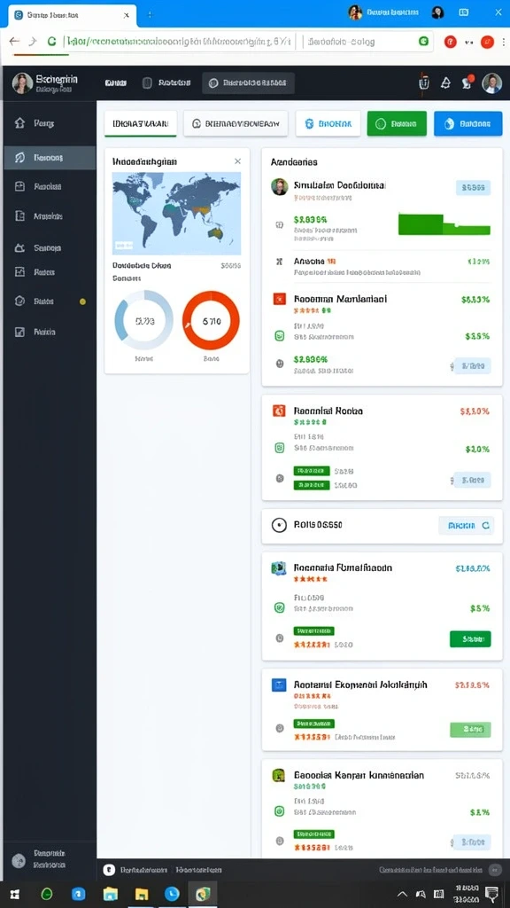Click the home icon in the sidebar
The height and width of the screenshot is (908, 510).
[x=19, y=122]
